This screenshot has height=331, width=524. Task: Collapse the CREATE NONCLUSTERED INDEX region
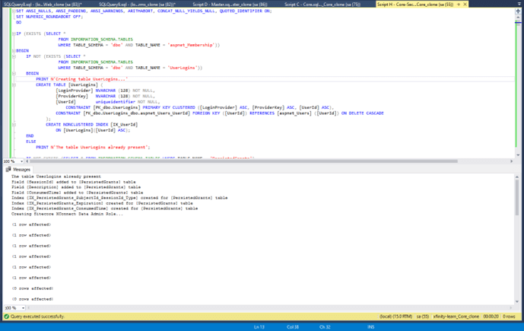click(x=14, y=124)
